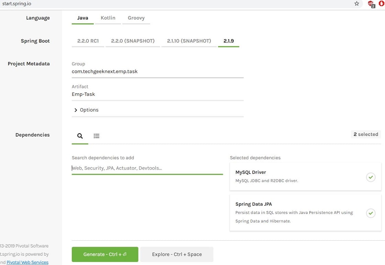Image resolution: width=385 pixels, height=265 pixels.
Task: Click the Spring Data JPA card title
Action: click(x=254, y=204)
